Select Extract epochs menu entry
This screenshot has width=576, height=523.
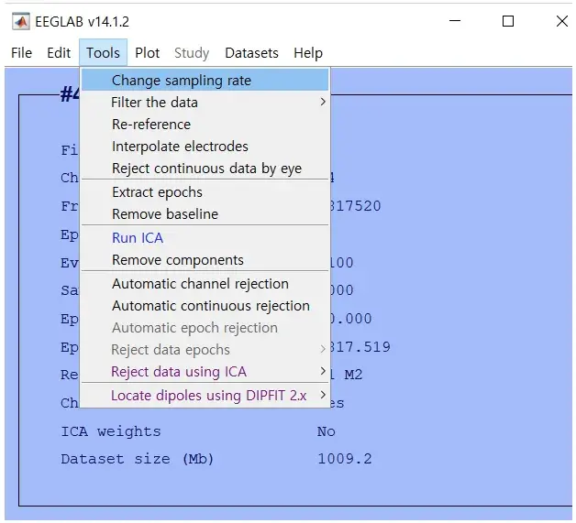pos(157,192)
